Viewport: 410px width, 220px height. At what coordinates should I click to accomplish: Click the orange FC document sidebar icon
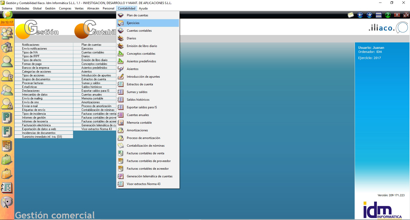pos(7,146)
